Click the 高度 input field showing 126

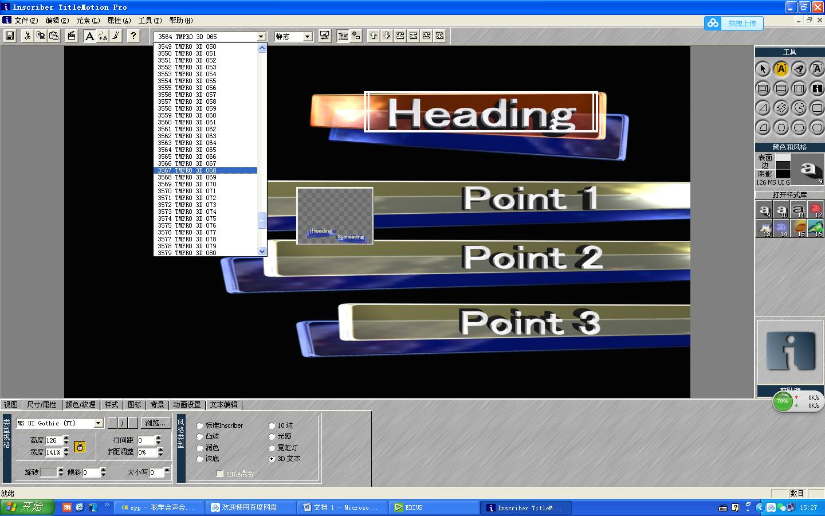coord(53,440)
